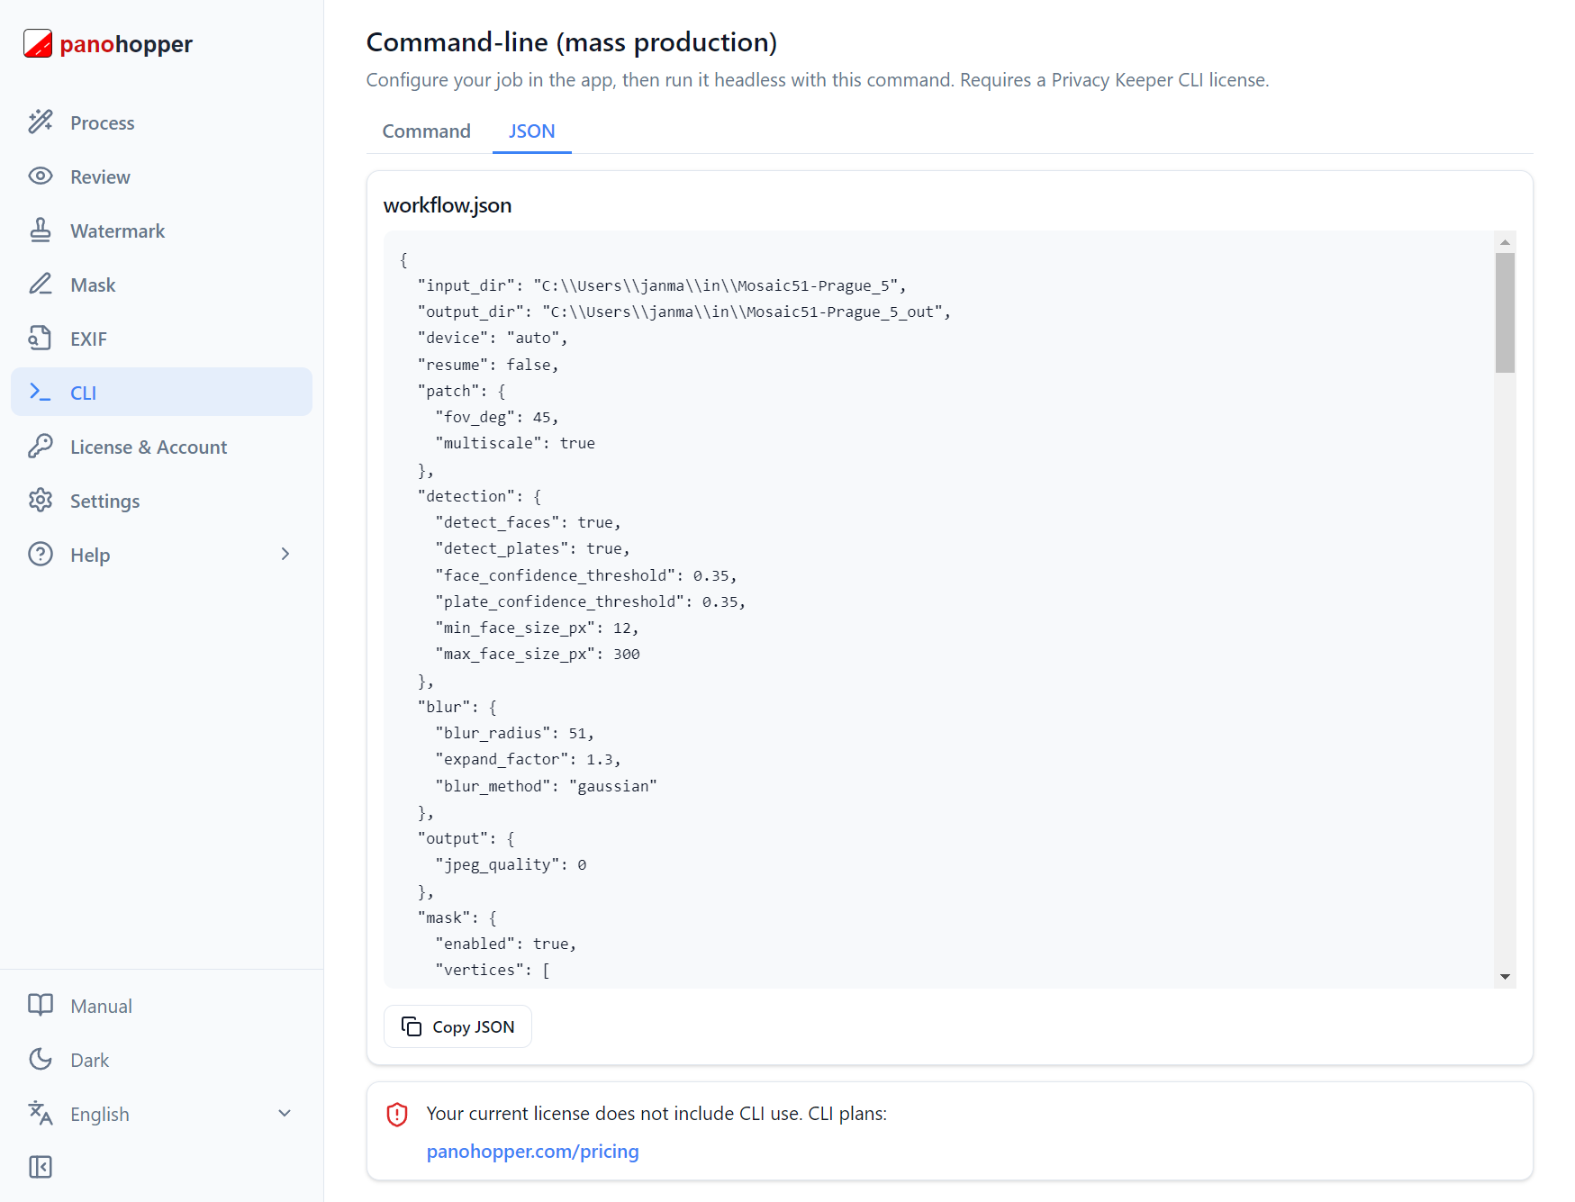
Task: Click the JSON scrollbar thumb
Action: coord(1505,312)
